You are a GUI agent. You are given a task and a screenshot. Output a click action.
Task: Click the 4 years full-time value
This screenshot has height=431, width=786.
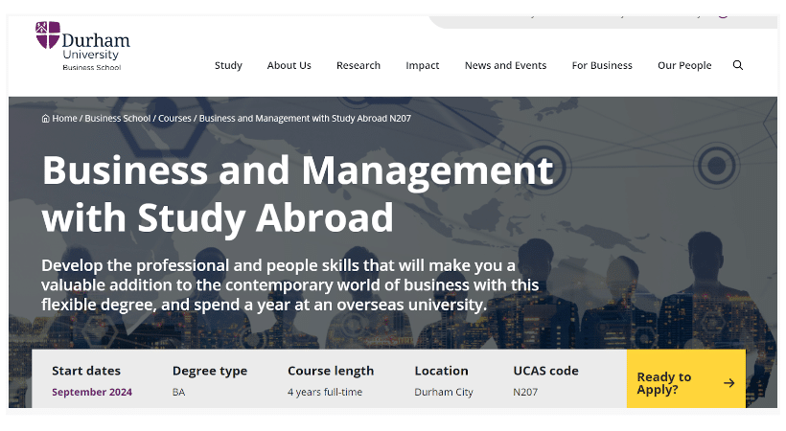[325, 392]
